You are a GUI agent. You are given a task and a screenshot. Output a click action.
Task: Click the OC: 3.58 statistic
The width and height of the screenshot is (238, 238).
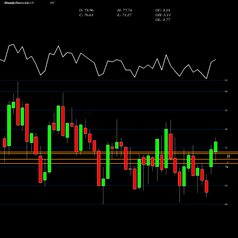pyautogui.click(x=163, y=10)
